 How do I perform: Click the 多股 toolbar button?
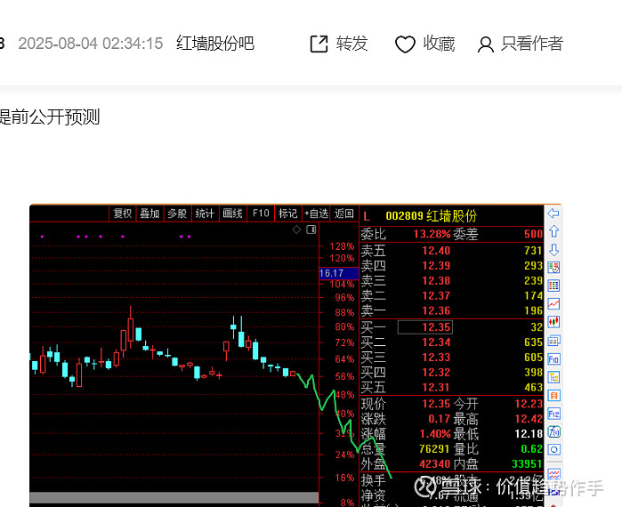coord(177,213)
